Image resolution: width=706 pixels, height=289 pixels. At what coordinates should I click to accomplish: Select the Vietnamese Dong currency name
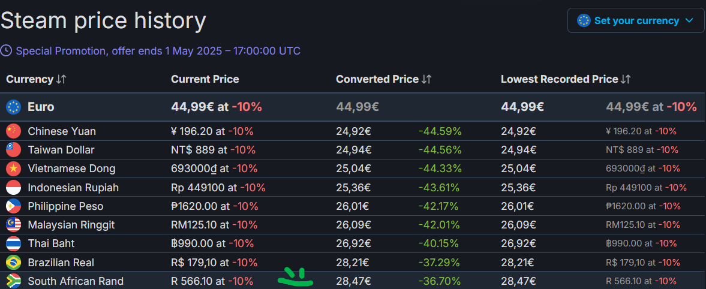click(71, 169)
